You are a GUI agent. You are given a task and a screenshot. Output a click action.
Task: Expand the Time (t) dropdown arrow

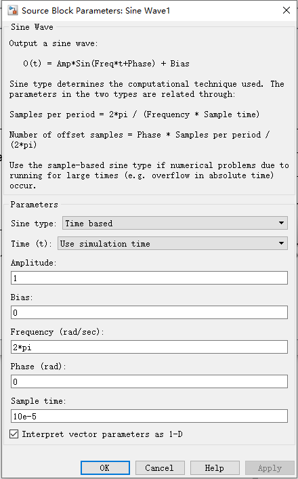(281, 243)
